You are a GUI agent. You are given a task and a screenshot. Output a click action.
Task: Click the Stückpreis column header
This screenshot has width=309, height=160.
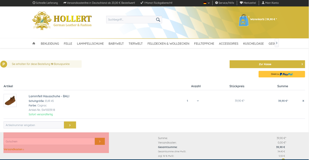(x=237, y=86)
